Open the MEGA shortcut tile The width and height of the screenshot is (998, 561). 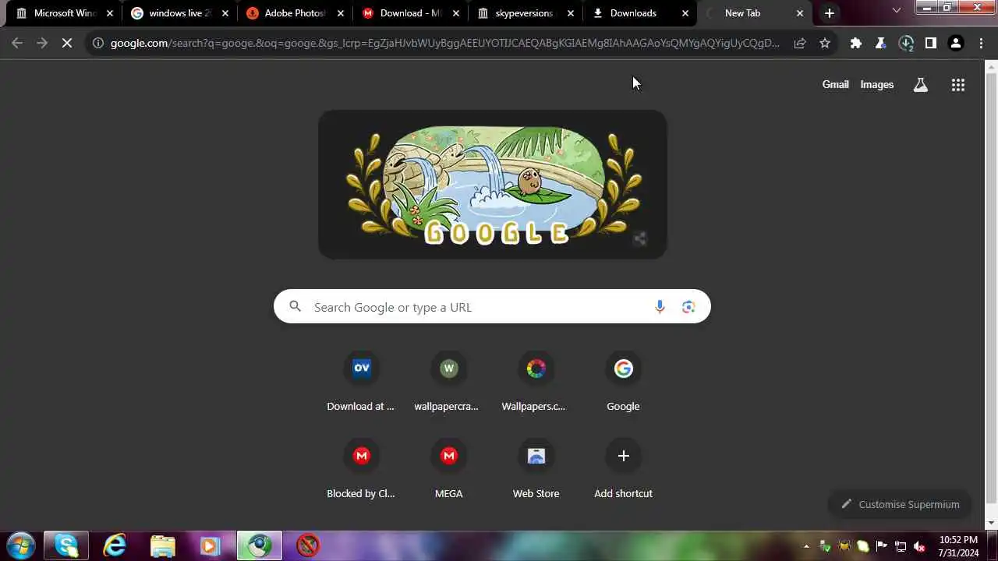[448, 469]
